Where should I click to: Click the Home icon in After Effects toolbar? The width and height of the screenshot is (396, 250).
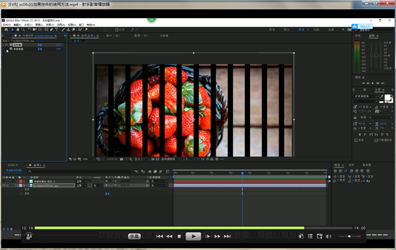[x=6, y=30]
